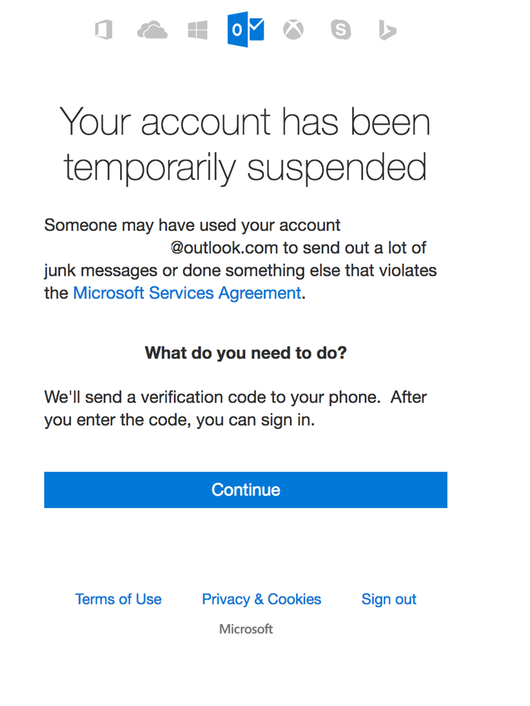Open the Bing search icon
The image size is (530, 706).
pos(386,29)
